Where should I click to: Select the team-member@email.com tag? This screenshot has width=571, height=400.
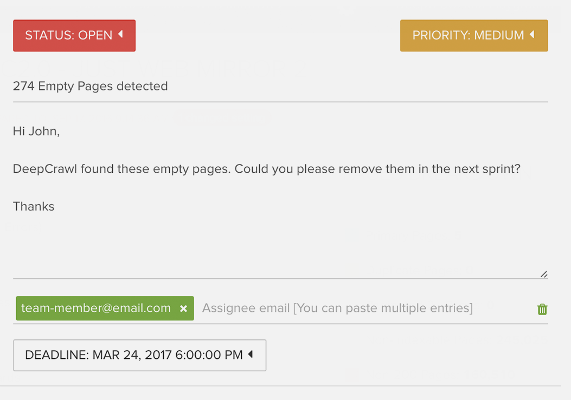pos(96,309)
